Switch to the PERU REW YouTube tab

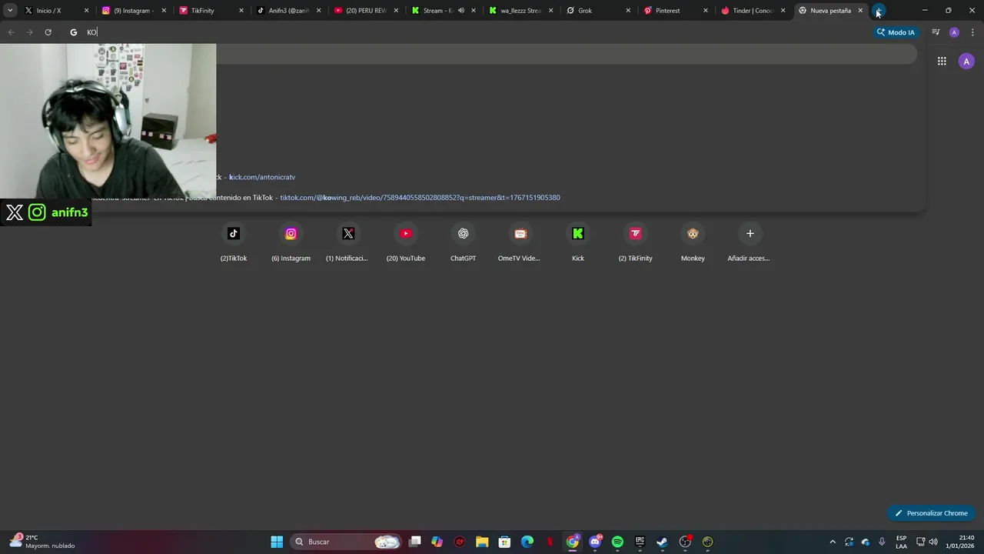point(365,11)
